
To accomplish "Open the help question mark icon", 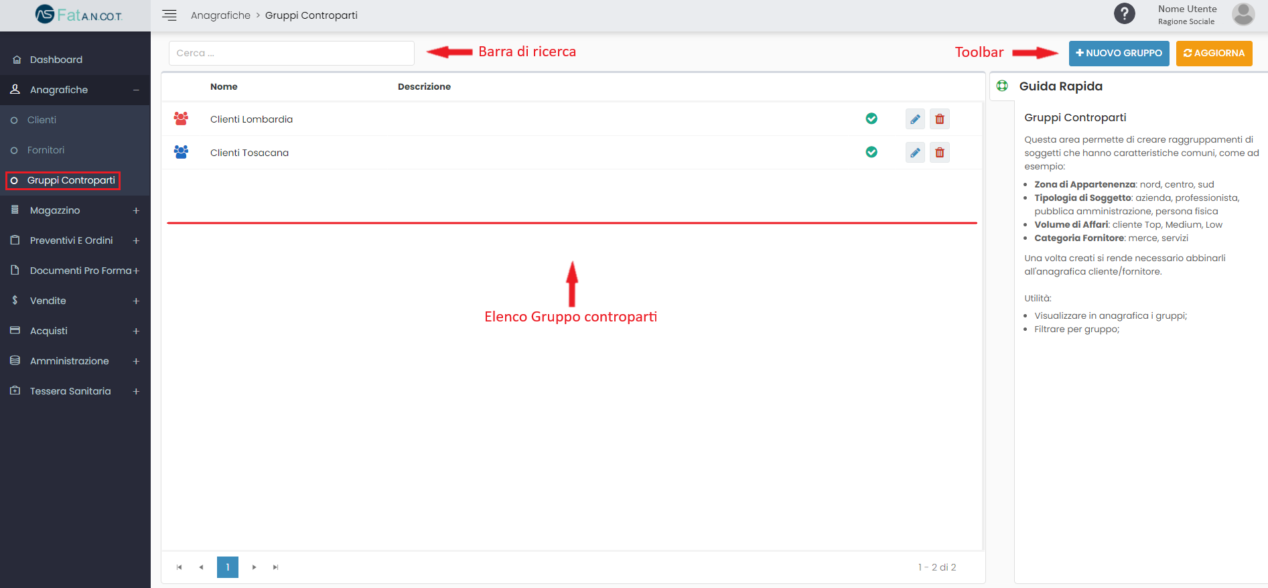I will pos(1124,13).
